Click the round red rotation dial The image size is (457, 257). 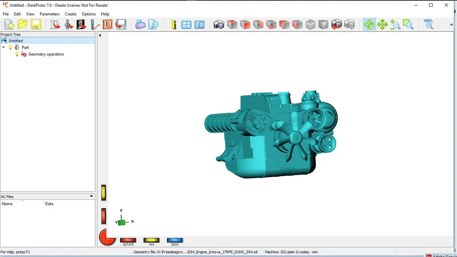tap(107, 237)
